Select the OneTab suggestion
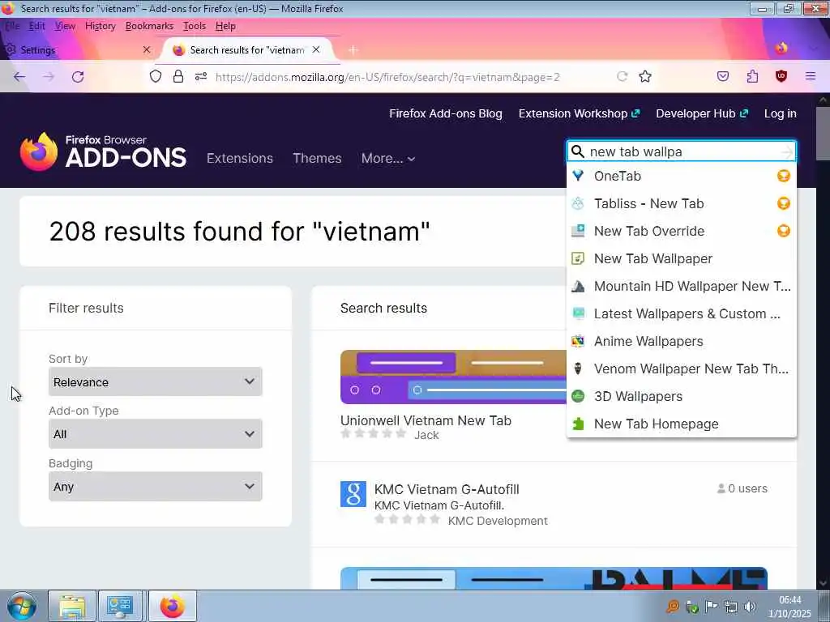Image resolution: width=830 pixels, height=622 pixels. 681,176
